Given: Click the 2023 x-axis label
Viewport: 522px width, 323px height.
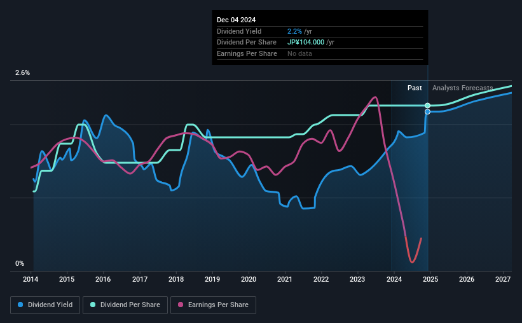Looking at the screenshot, I should [x=357, y=279].
